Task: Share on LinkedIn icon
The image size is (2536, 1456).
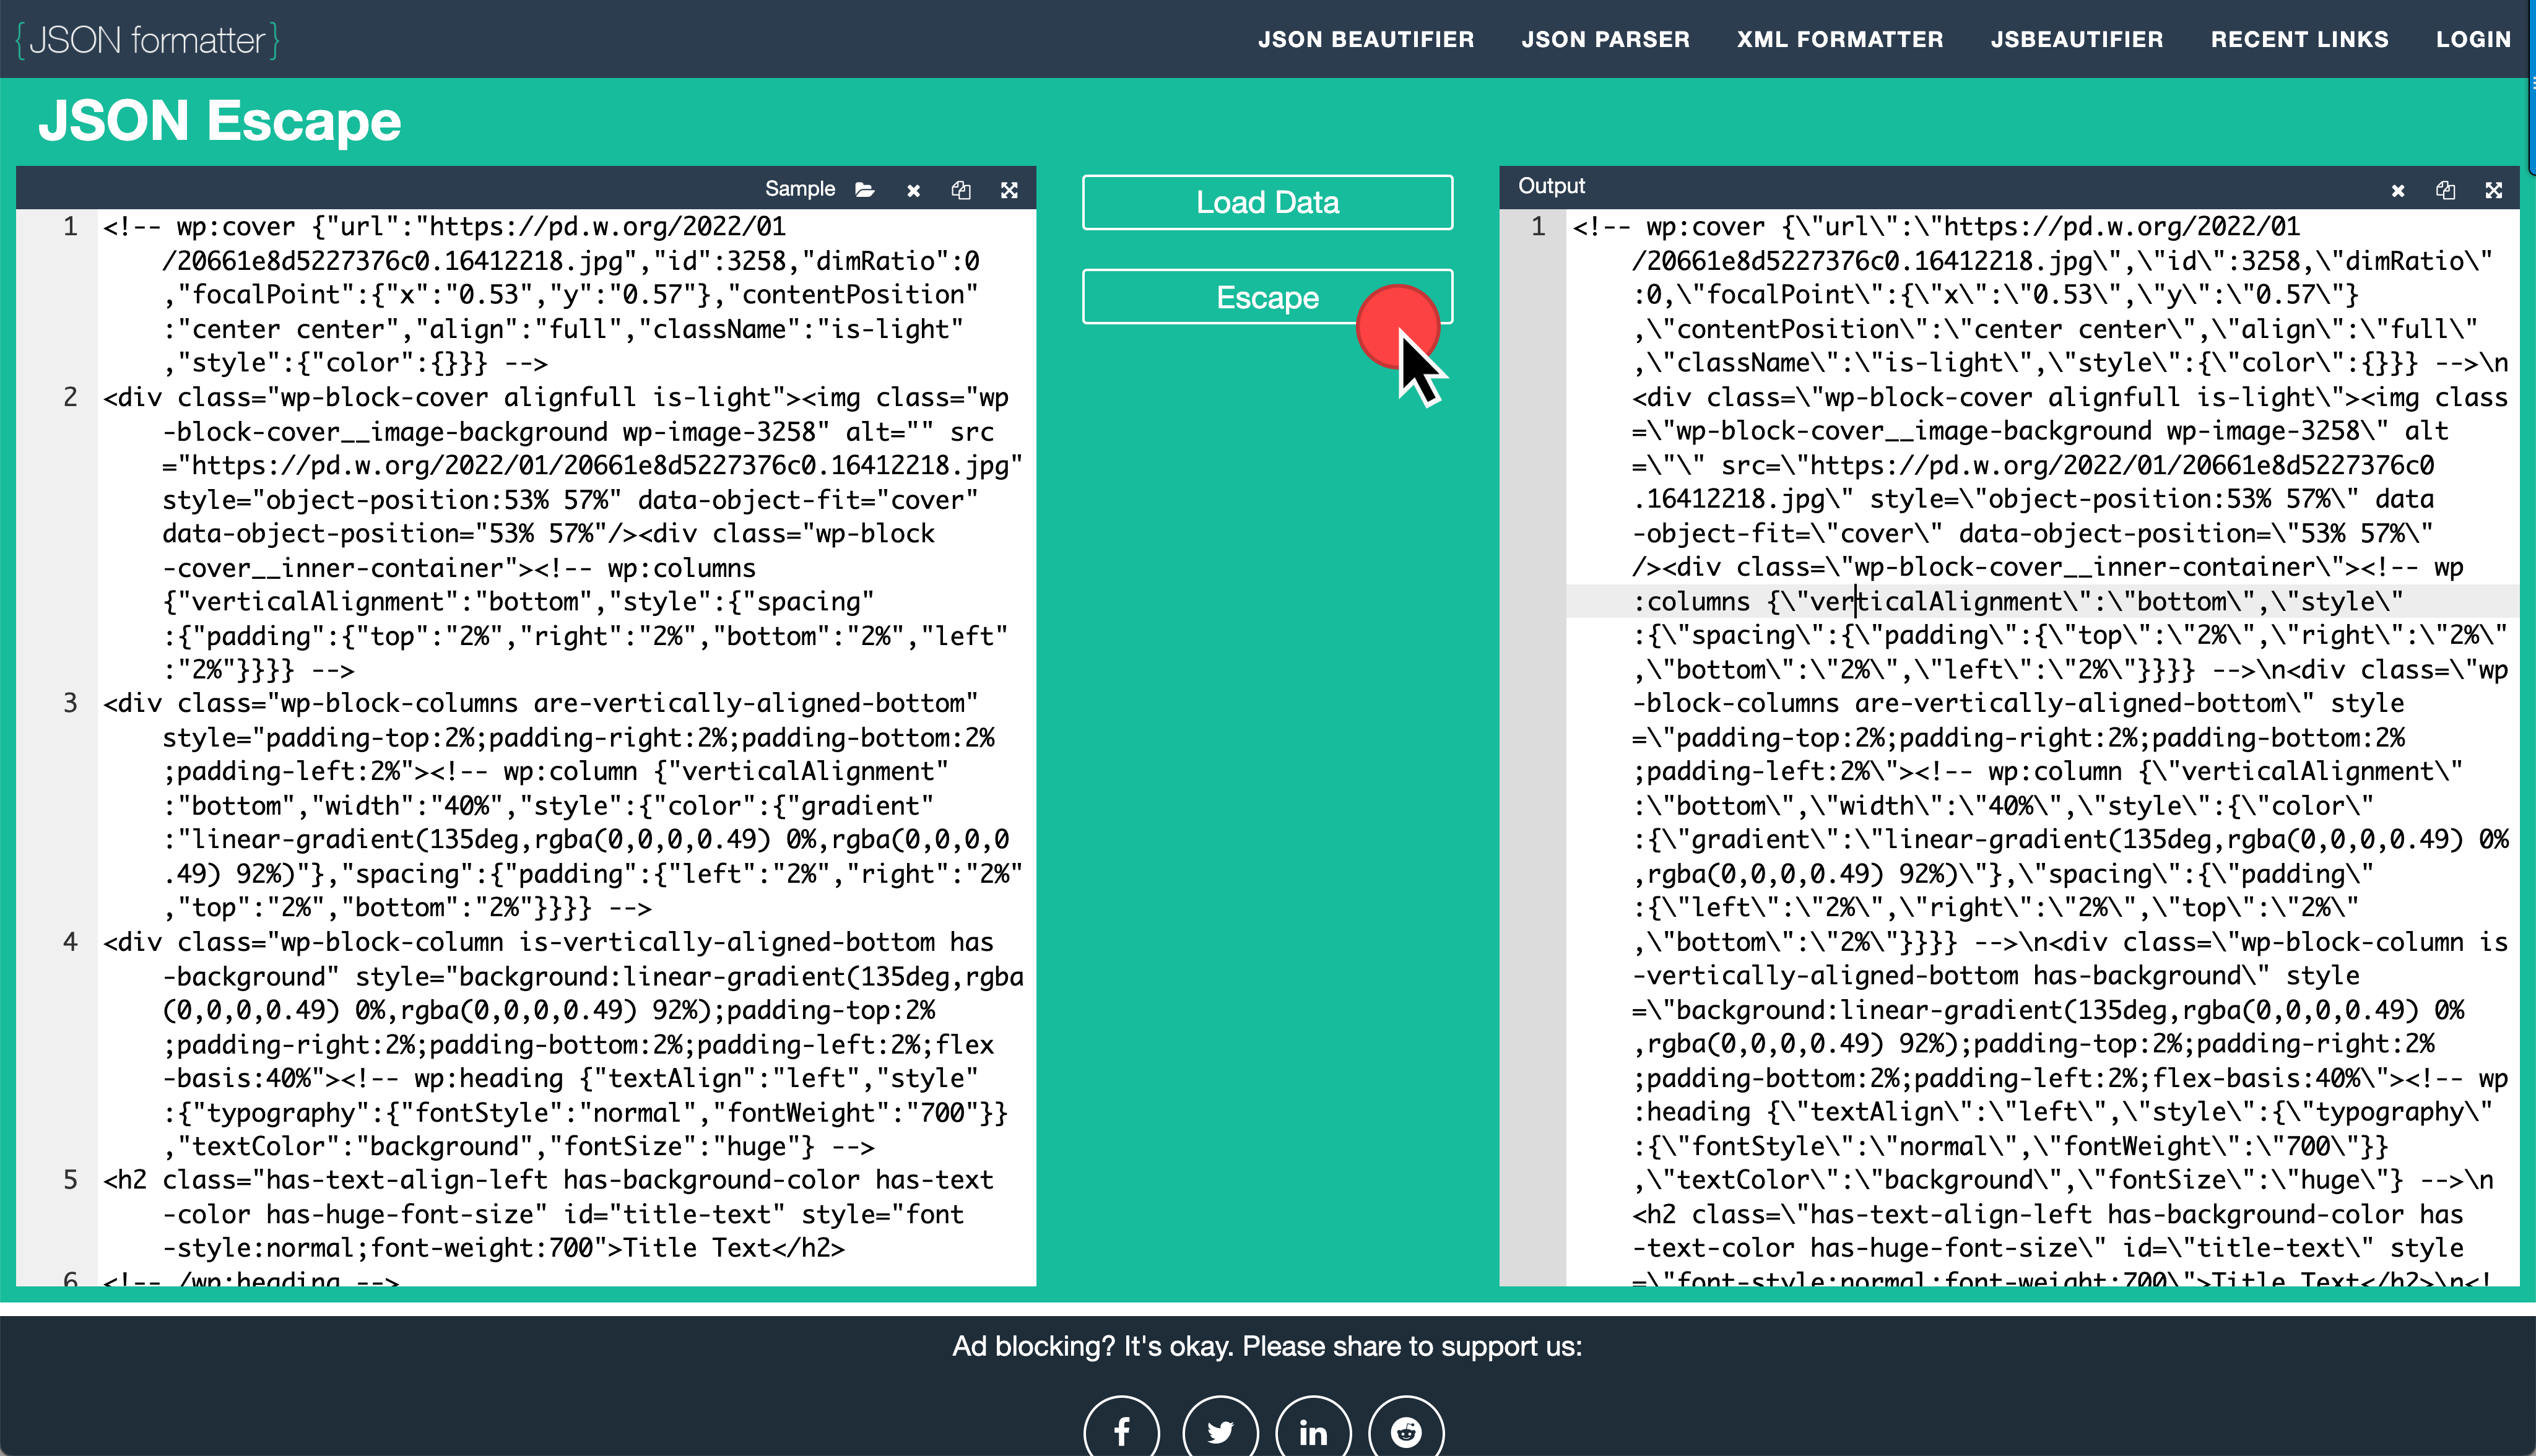Action: click(1313, 1432)
